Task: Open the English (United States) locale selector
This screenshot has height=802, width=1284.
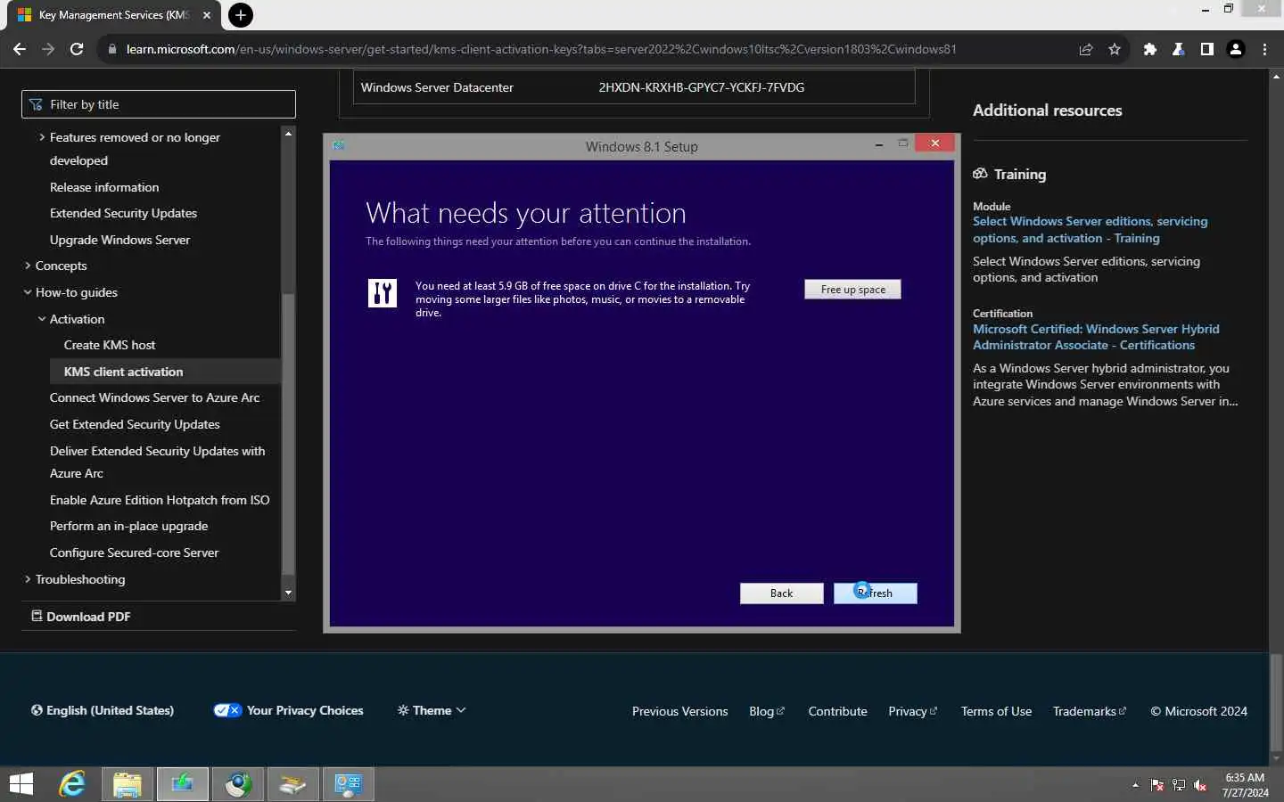Action: click(102, 710)
